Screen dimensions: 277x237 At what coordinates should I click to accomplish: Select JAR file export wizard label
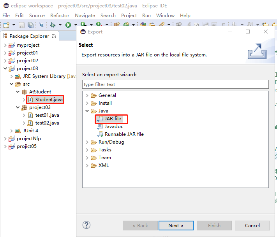[113, 119]
